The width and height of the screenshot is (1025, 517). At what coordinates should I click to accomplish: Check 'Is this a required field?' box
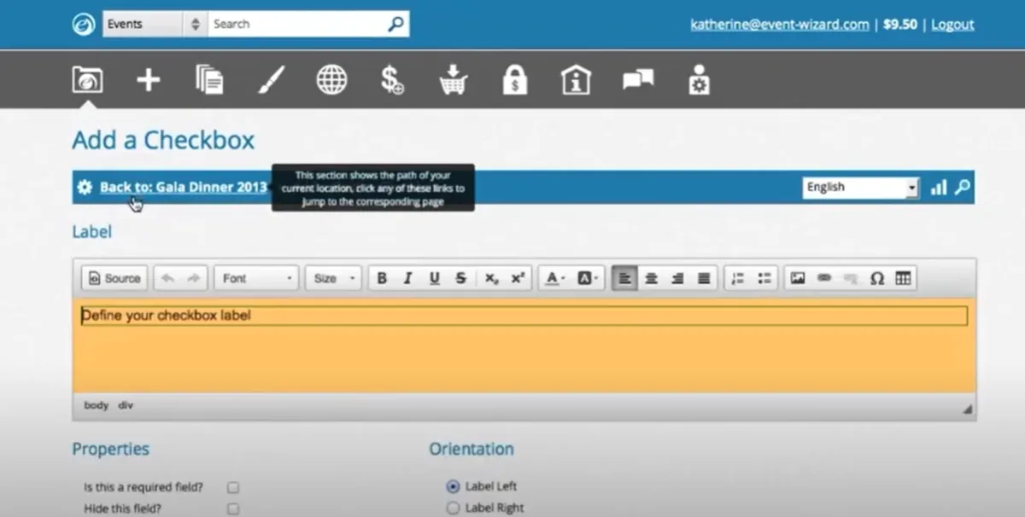point(232,487)
